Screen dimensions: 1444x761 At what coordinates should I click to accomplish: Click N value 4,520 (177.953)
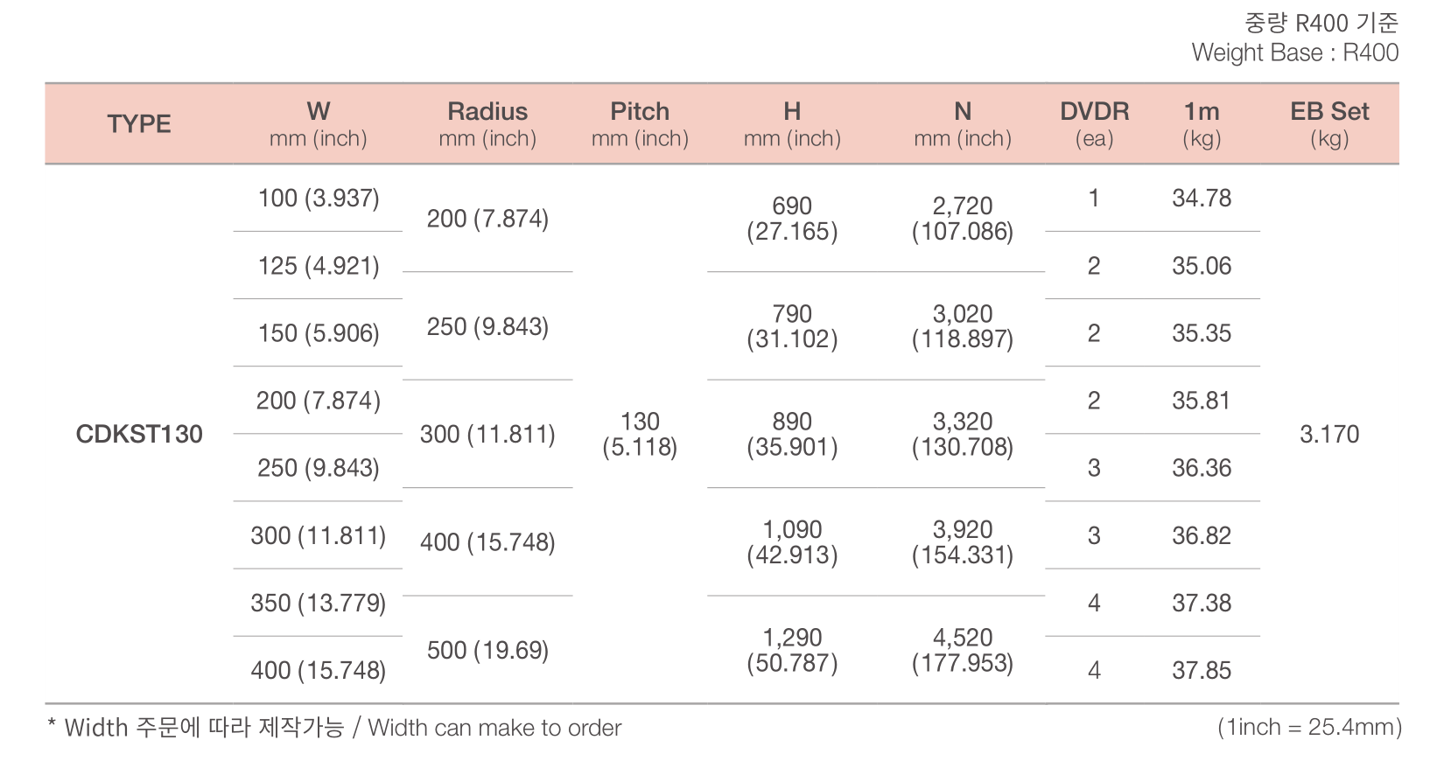pos(963,650)
